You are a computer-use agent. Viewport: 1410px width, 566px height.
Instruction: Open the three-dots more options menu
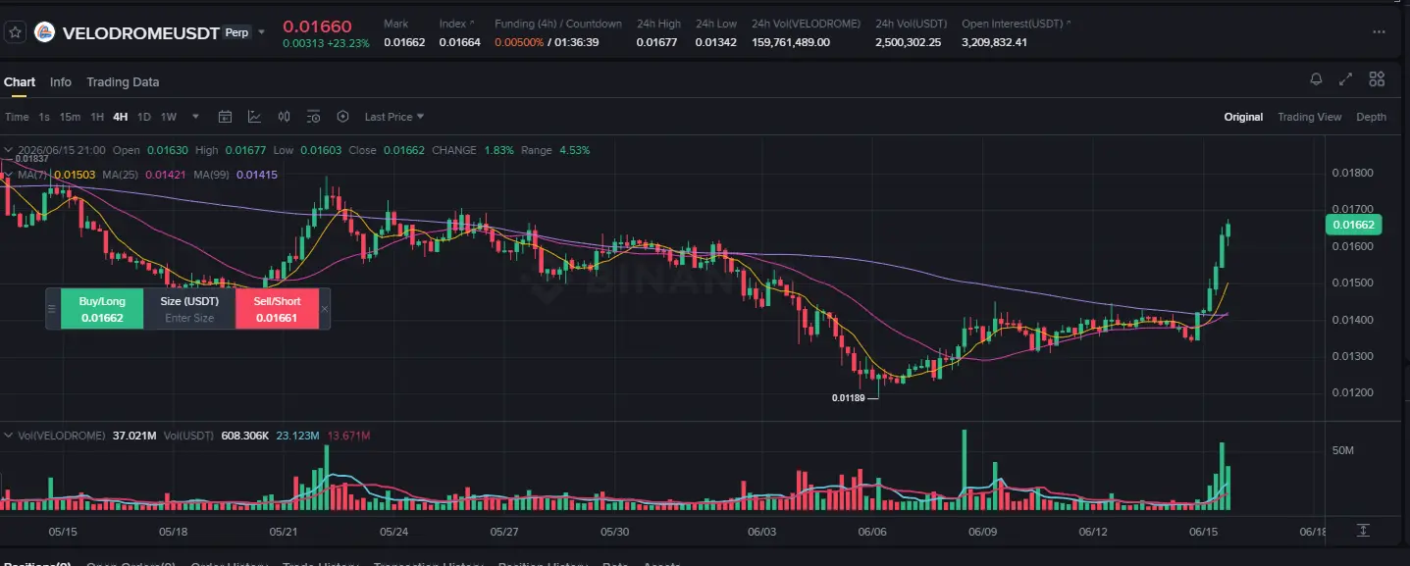click(x=1379, y=31)
